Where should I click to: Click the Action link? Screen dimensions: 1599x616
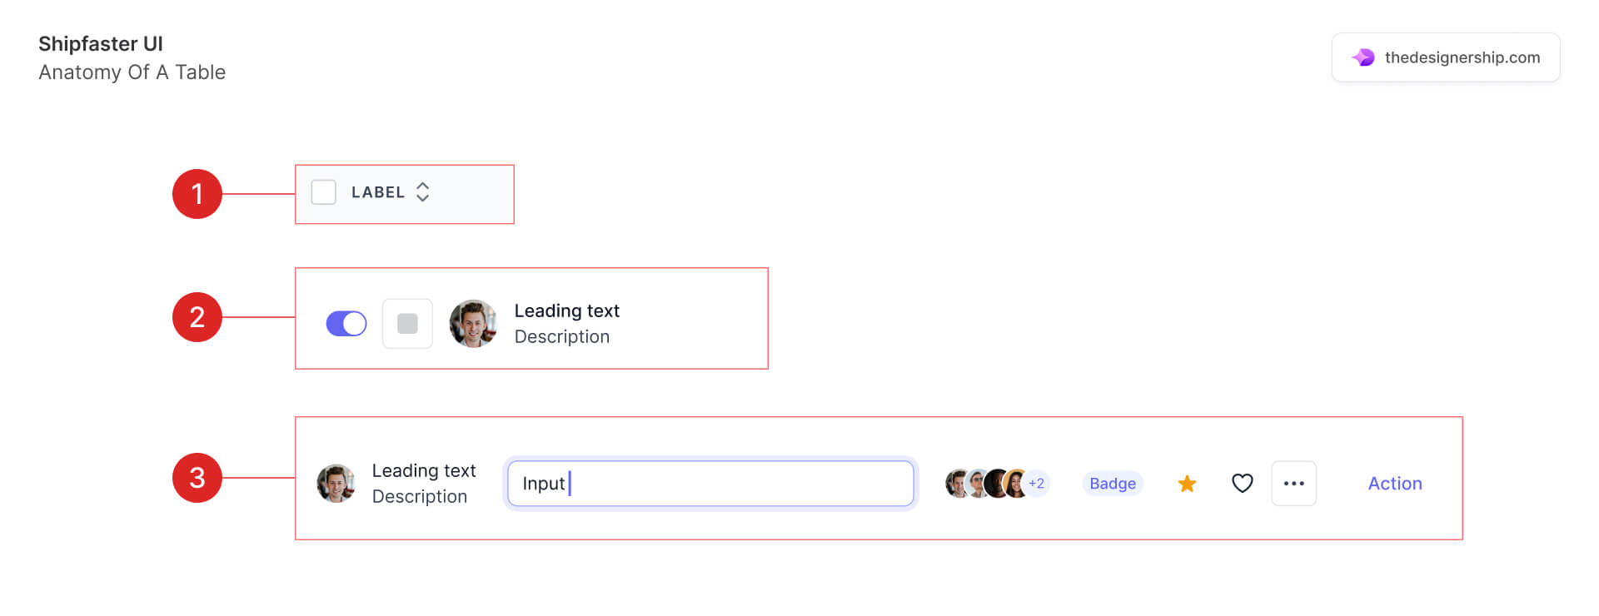1394,483
